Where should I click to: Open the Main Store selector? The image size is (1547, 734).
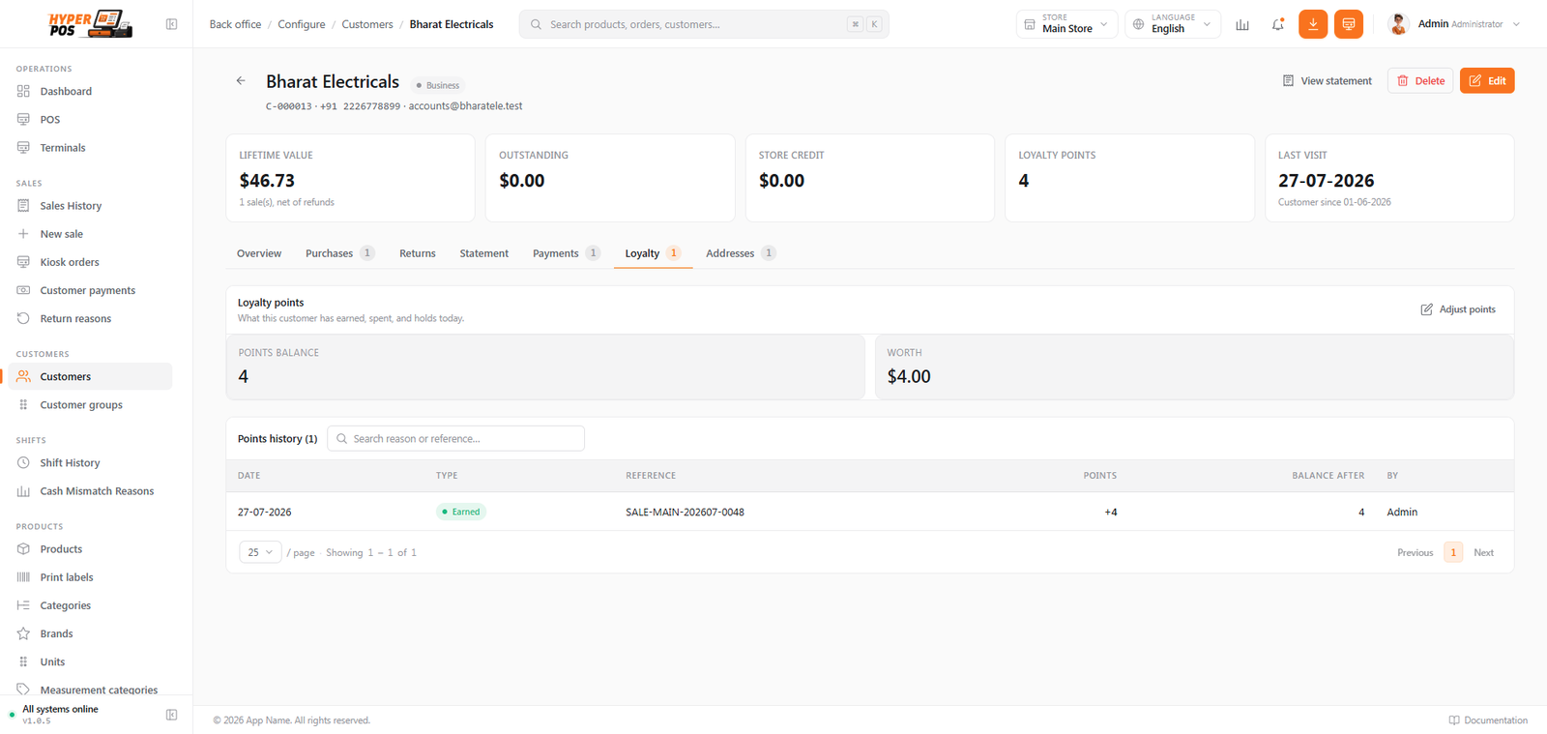pyautogui.click(x=1066, y=24)
